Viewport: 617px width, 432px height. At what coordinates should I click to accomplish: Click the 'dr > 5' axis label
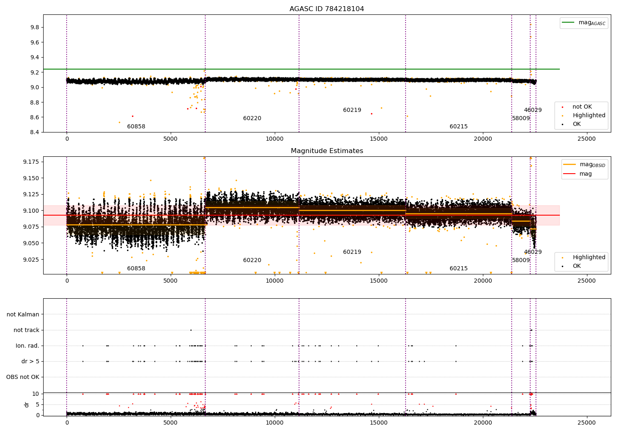point(30,362)
